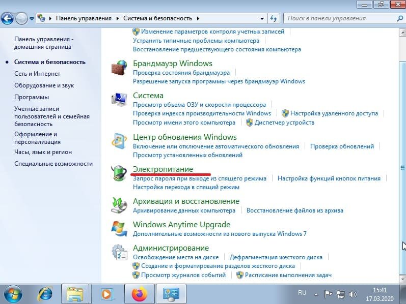
Task: Switch to Firefox on the taskbar
Action: coord(139,294)
